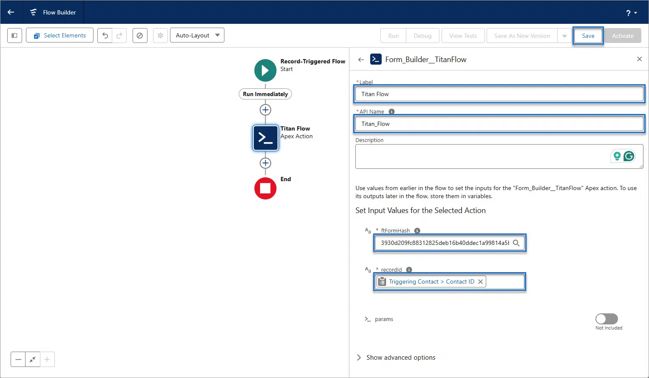Toggle params Not Included switch
649x378 pixels.
pos(606,319)
